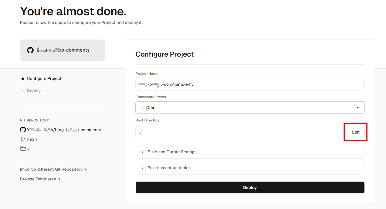This screenshot has height=209, width=386.
Task: Open Import a different Git Repository link
Action: click(x=53, y=169)
